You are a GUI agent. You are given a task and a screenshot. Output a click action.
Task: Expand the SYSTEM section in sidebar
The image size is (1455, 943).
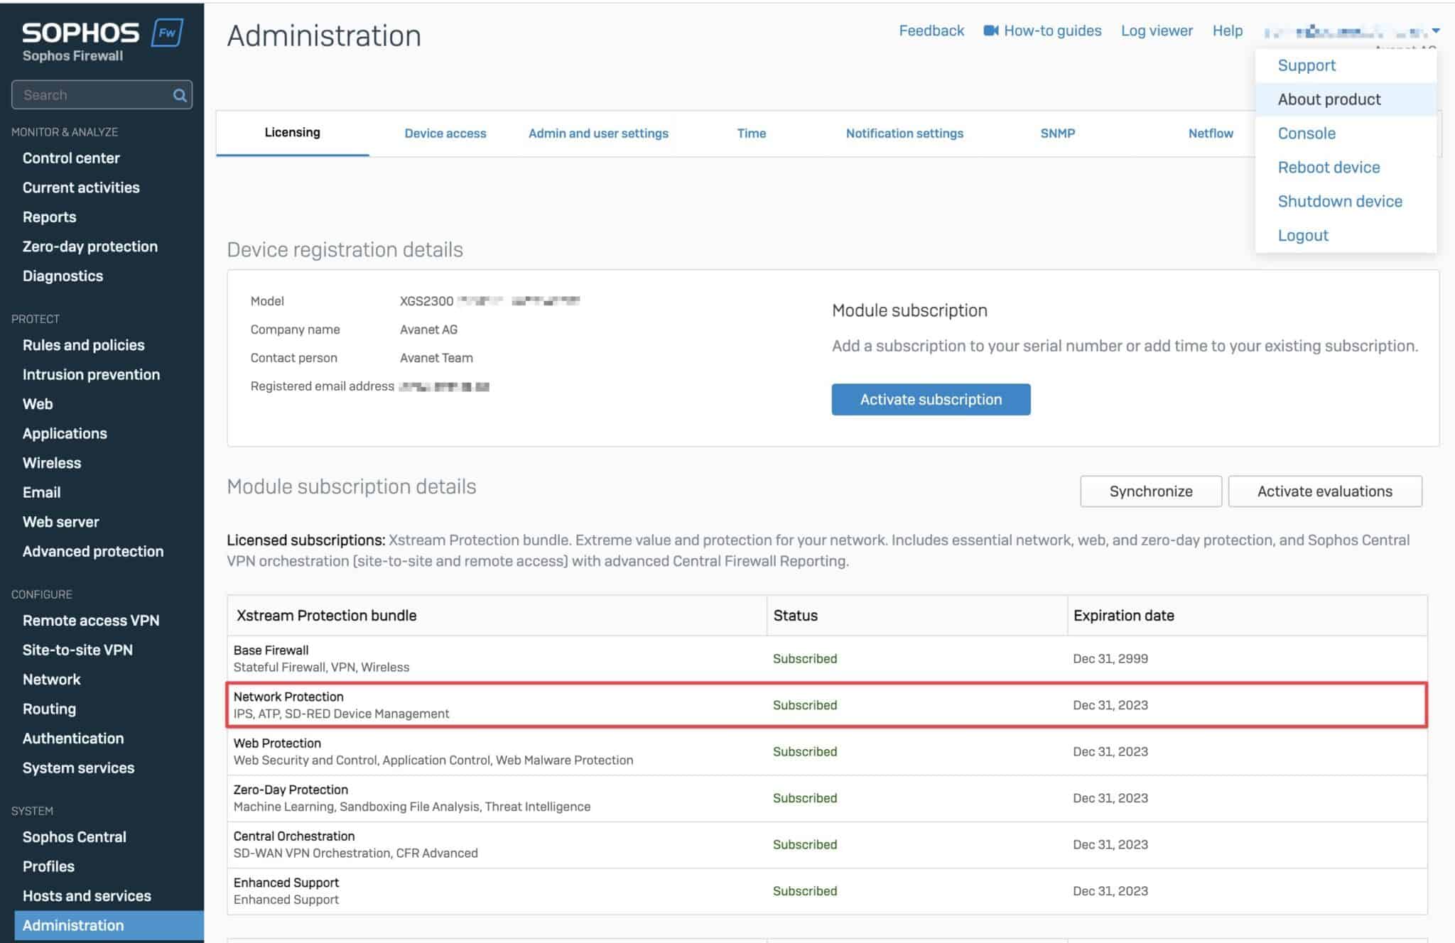pyautogui.click(x=31, y=810)
